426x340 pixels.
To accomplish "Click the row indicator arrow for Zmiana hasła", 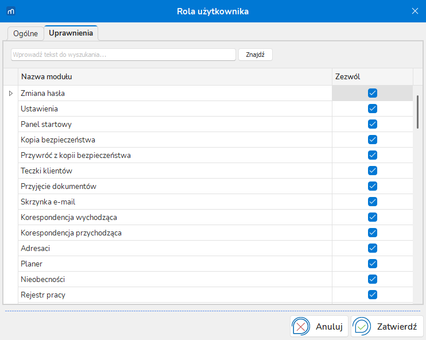I will pos(10,93).
